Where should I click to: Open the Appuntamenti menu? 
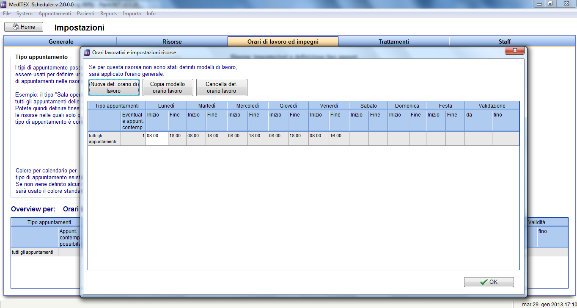click(x=55, y=14)
